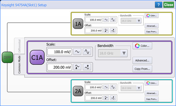Increase scale icon for channel 1A
Viewport: 176px width, 106px height.
pyautogui.click(x=113, y=20)
